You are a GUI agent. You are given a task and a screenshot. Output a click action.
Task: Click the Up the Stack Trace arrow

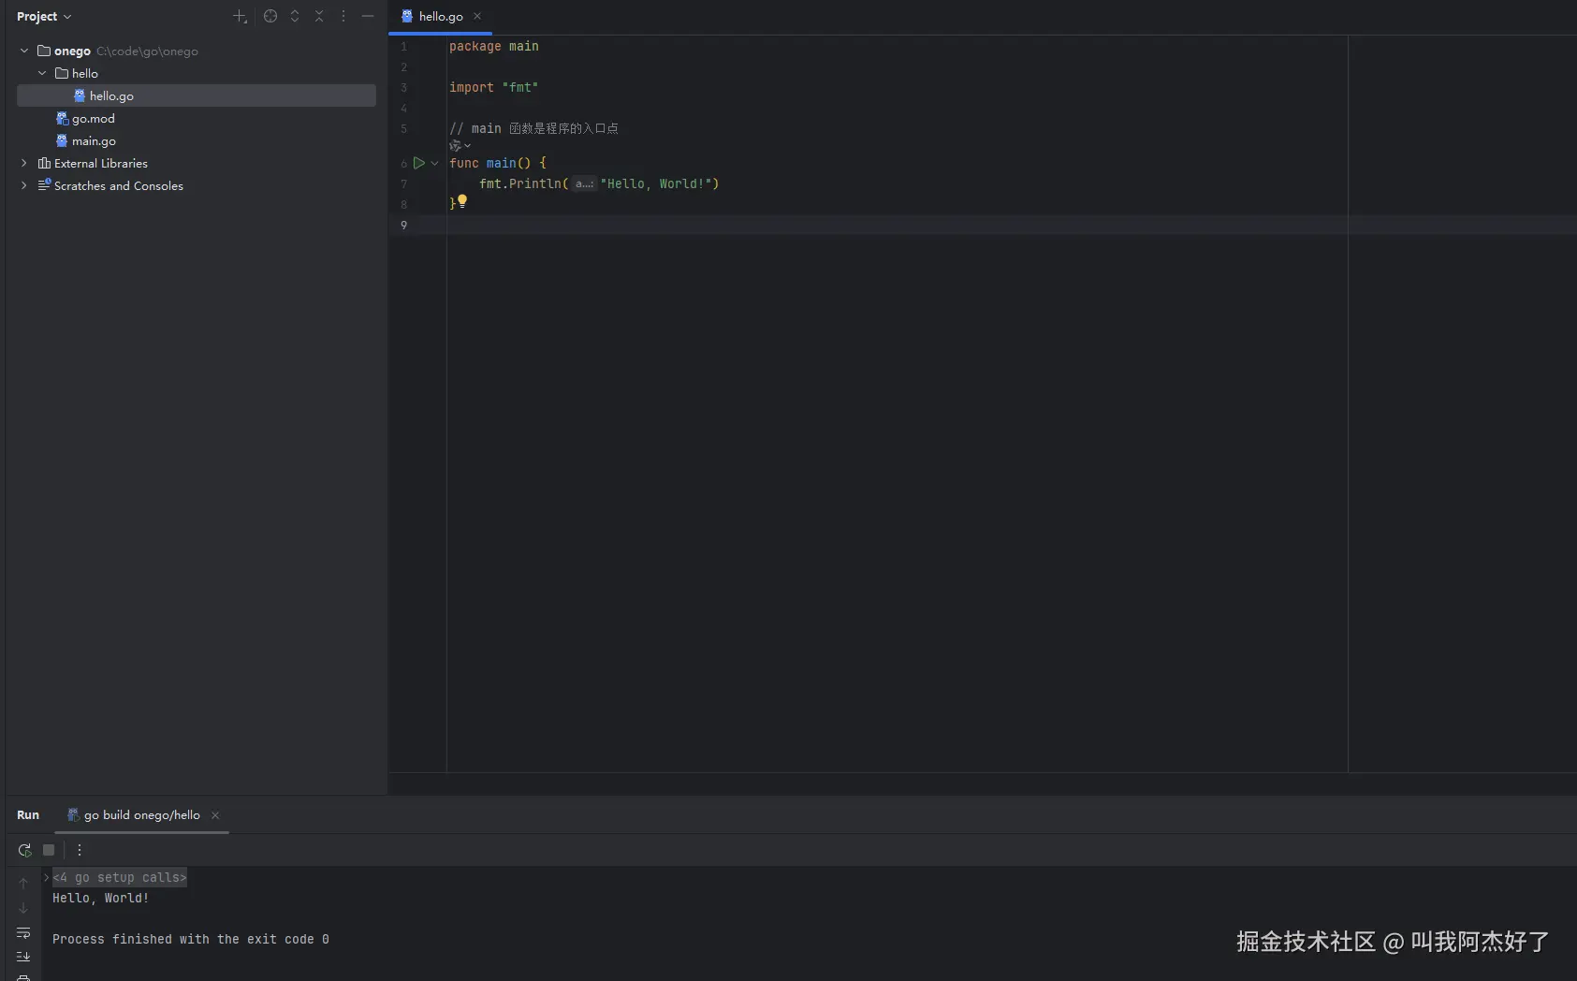pos(23,883)
